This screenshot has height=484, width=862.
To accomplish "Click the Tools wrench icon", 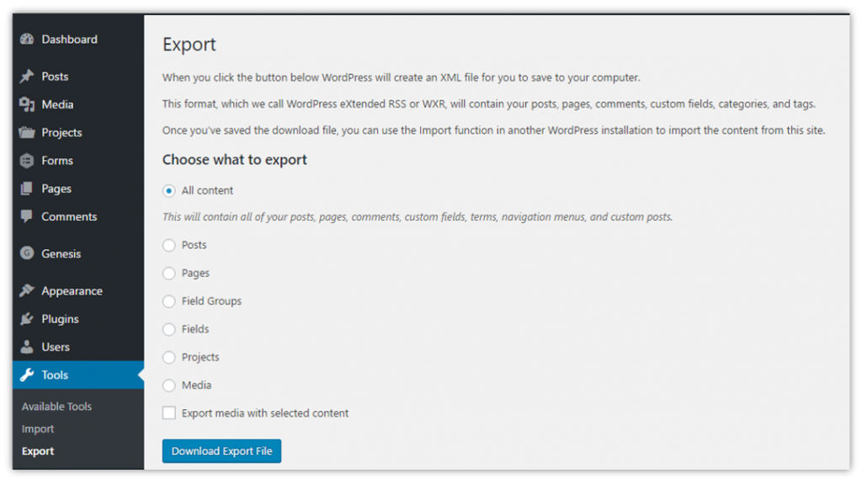I will click(26, 375).
